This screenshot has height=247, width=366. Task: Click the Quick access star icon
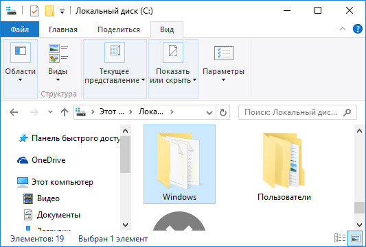coord(23,138)
